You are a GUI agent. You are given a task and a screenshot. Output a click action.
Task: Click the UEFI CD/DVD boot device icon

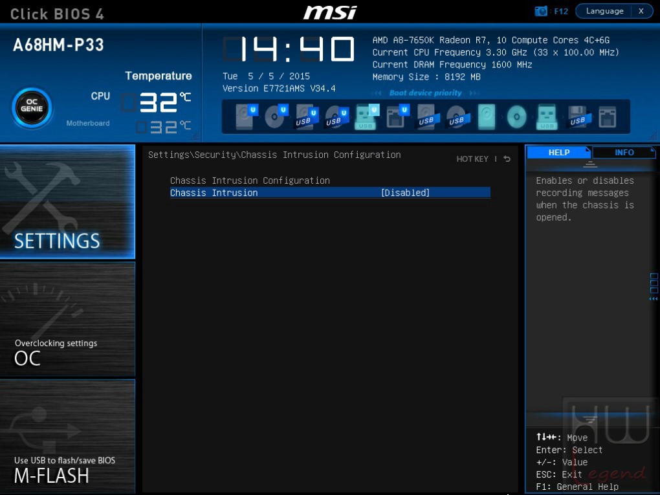point(276,116)
